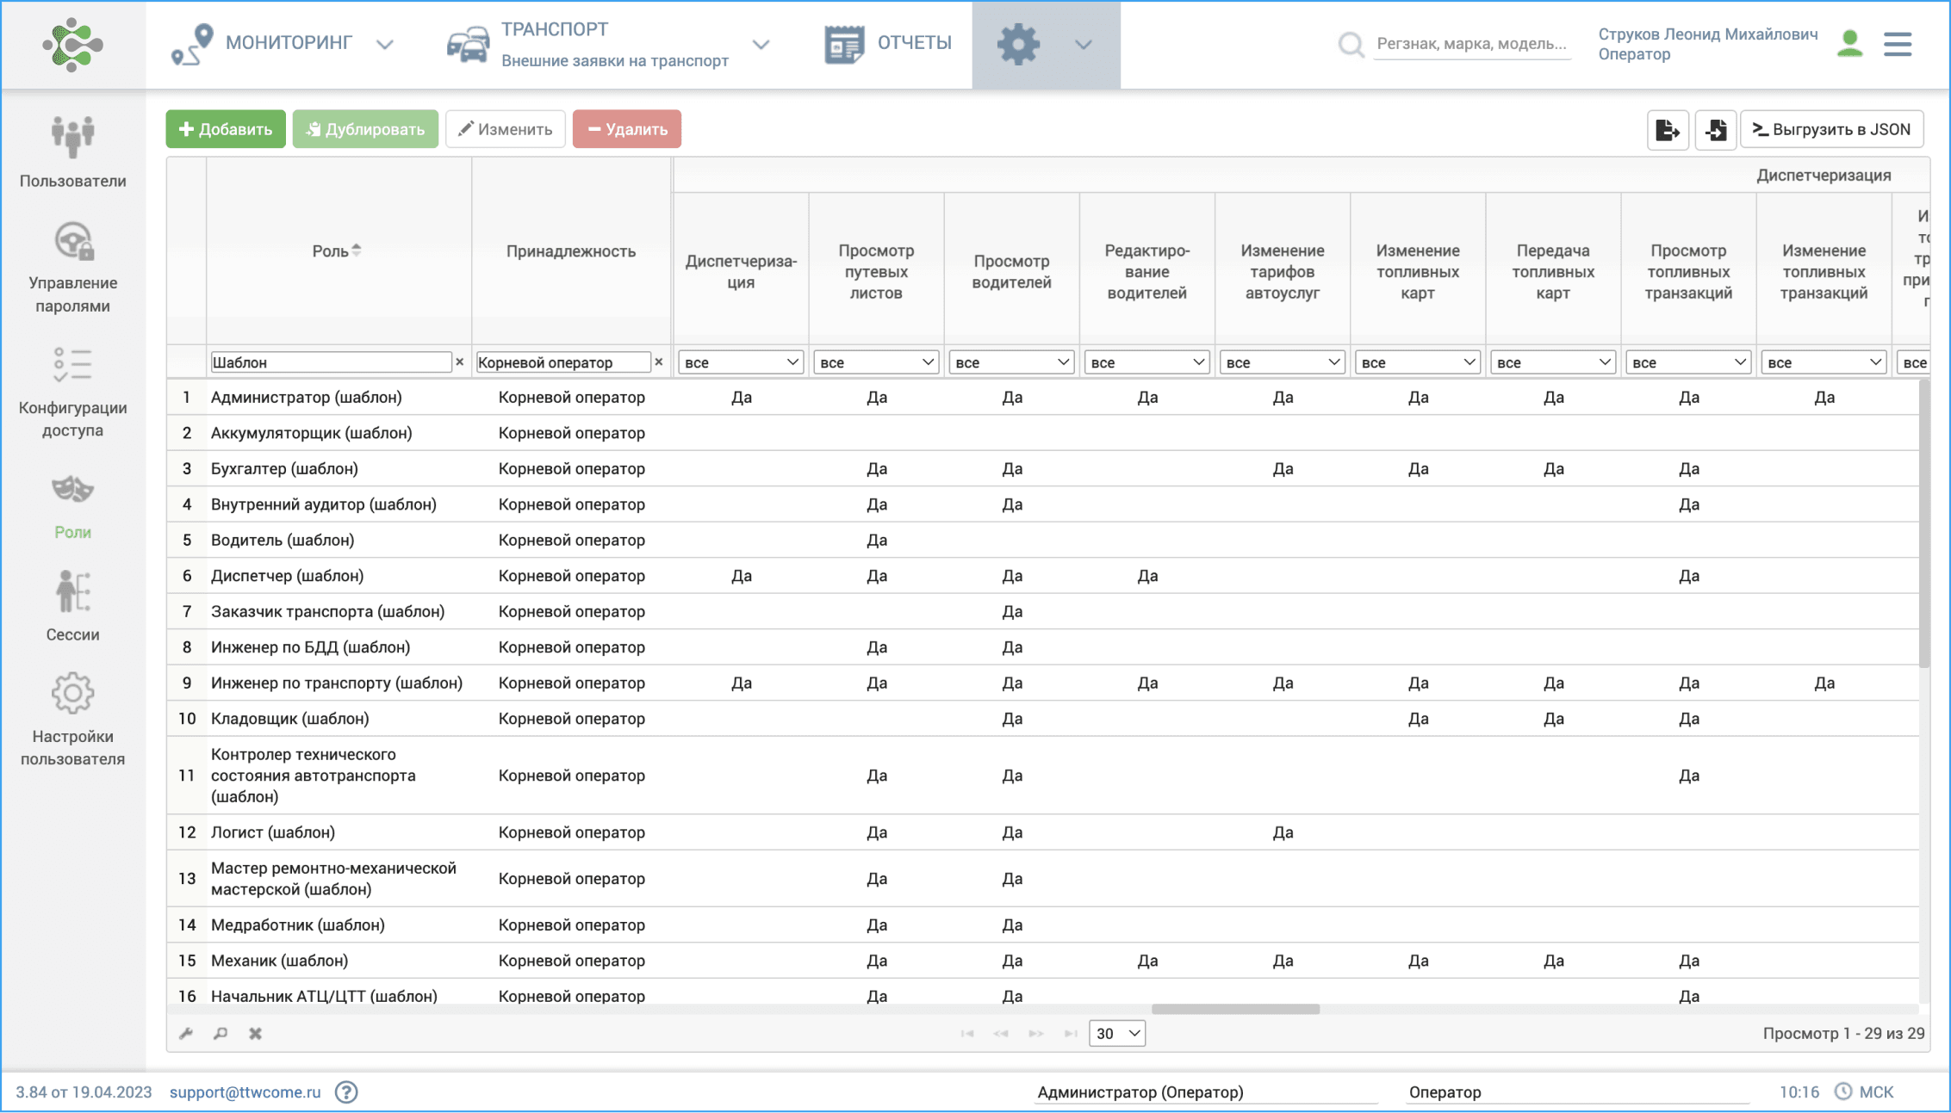Open the Users section in sidebar

click(72, 151)
